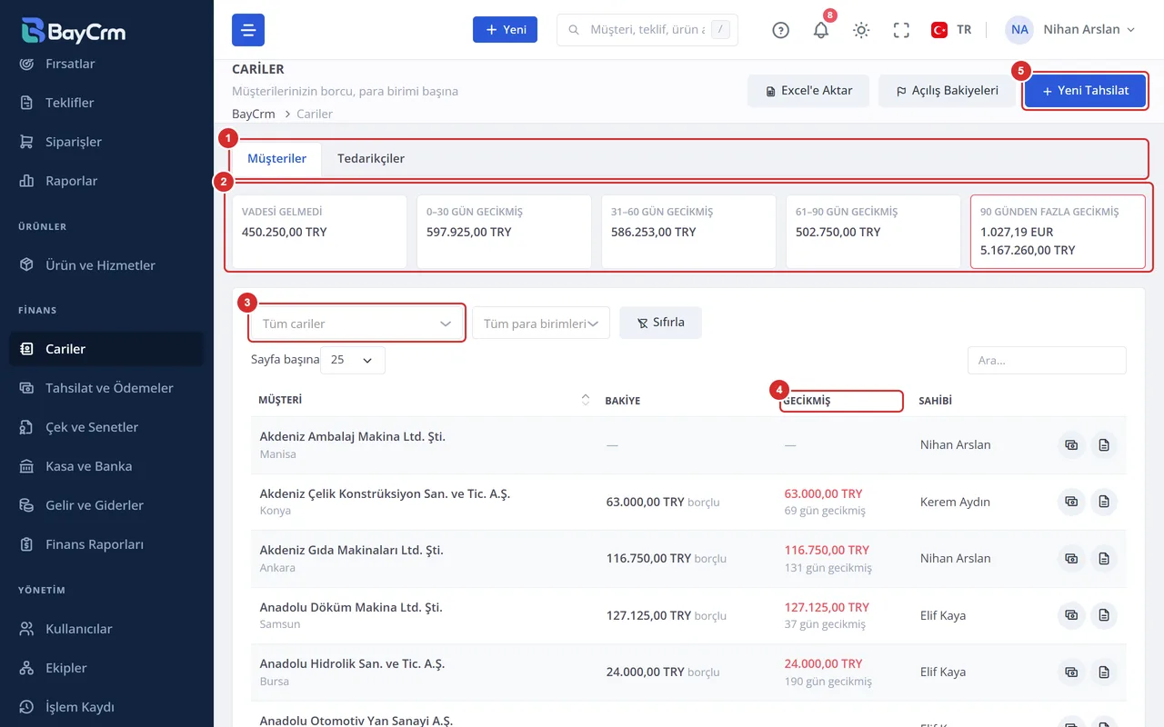Sort by the Müşteri column header
Image resolution: width=1164 pixels, height=727 pixels.
424,400
